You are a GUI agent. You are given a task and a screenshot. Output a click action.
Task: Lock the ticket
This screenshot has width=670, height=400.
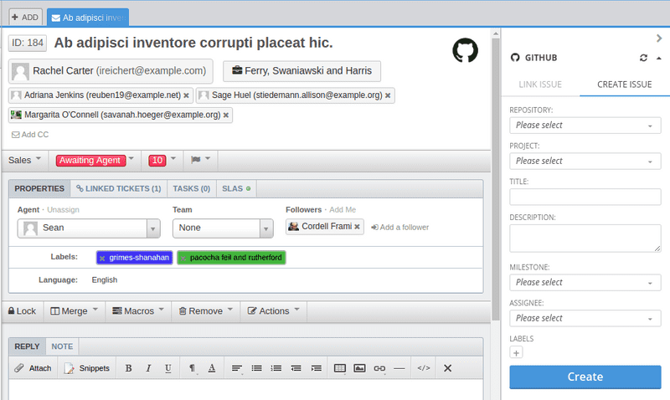(x=22, y=310)
